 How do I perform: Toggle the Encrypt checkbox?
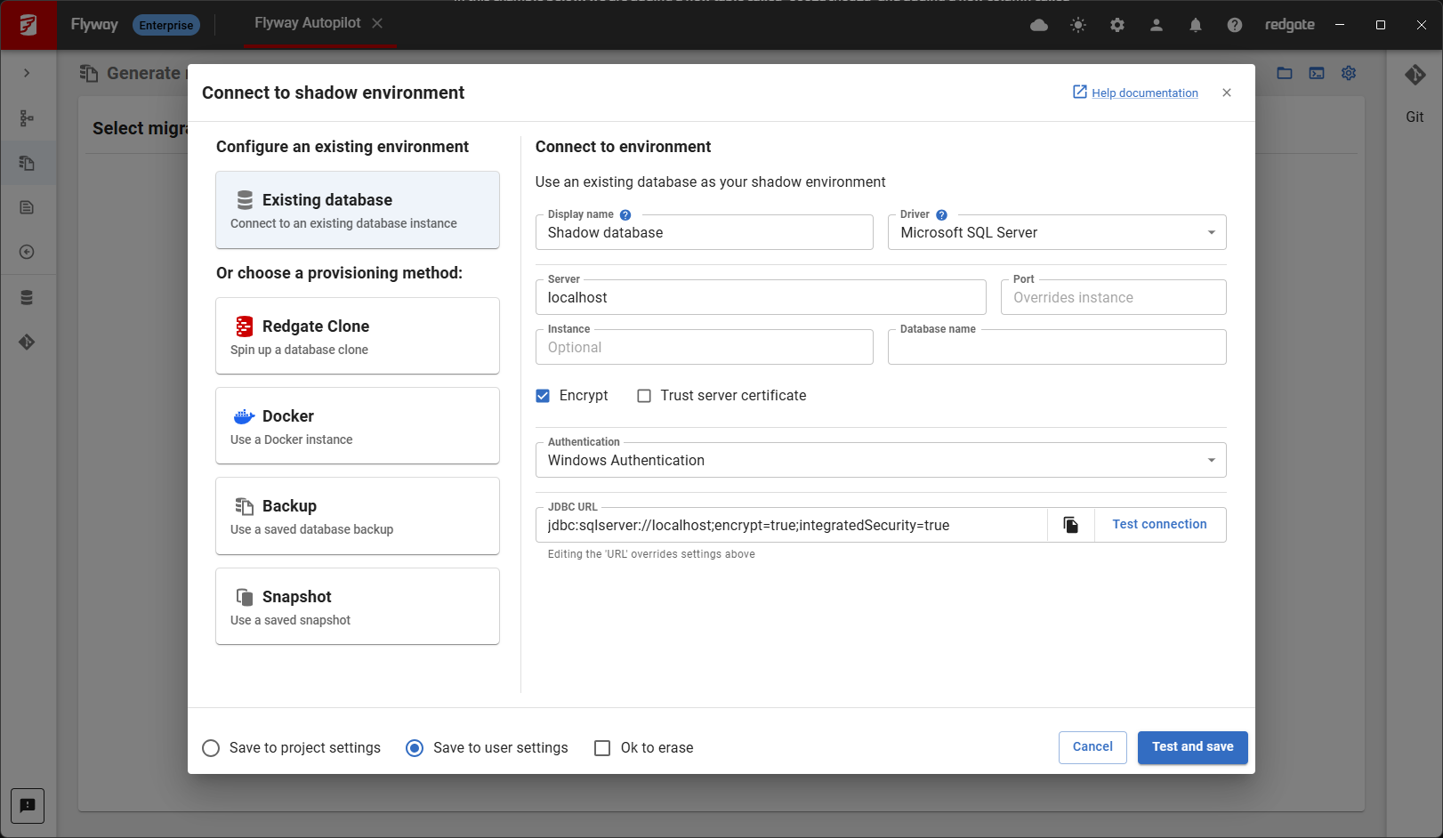[x=543, y=396]
